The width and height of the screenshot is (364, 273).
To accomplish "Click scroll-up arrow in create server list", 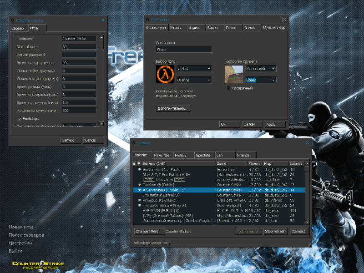I will click(101, 37).
